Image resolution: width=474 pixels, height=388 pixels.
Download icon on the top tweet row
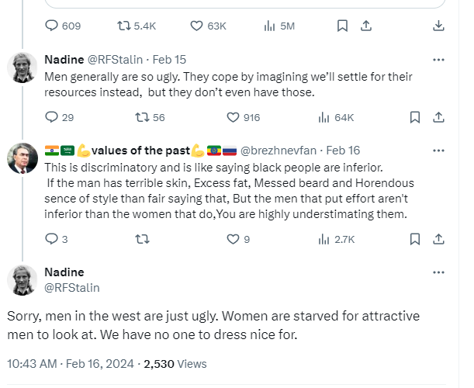click(438, 26)
